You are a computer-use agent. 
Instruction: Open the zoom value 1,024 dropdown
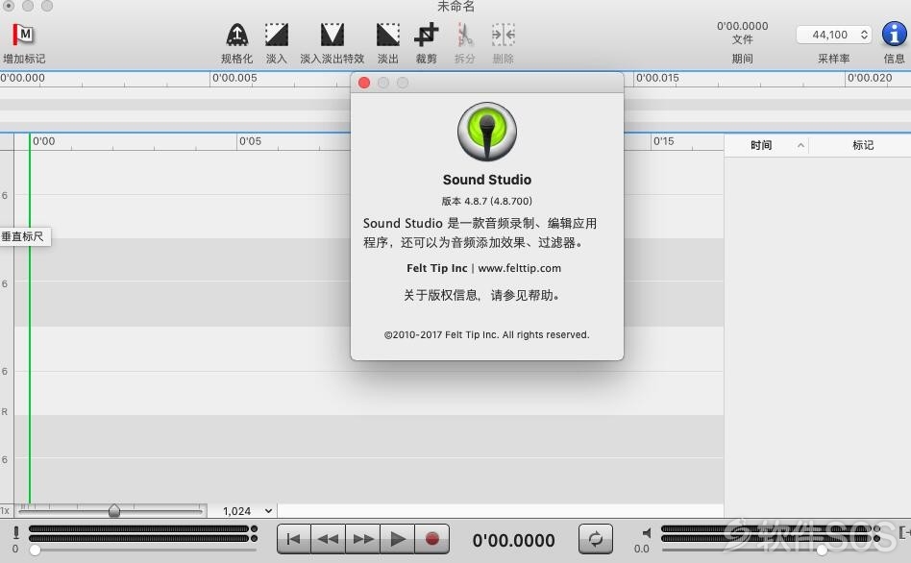(x=248, y=511)
